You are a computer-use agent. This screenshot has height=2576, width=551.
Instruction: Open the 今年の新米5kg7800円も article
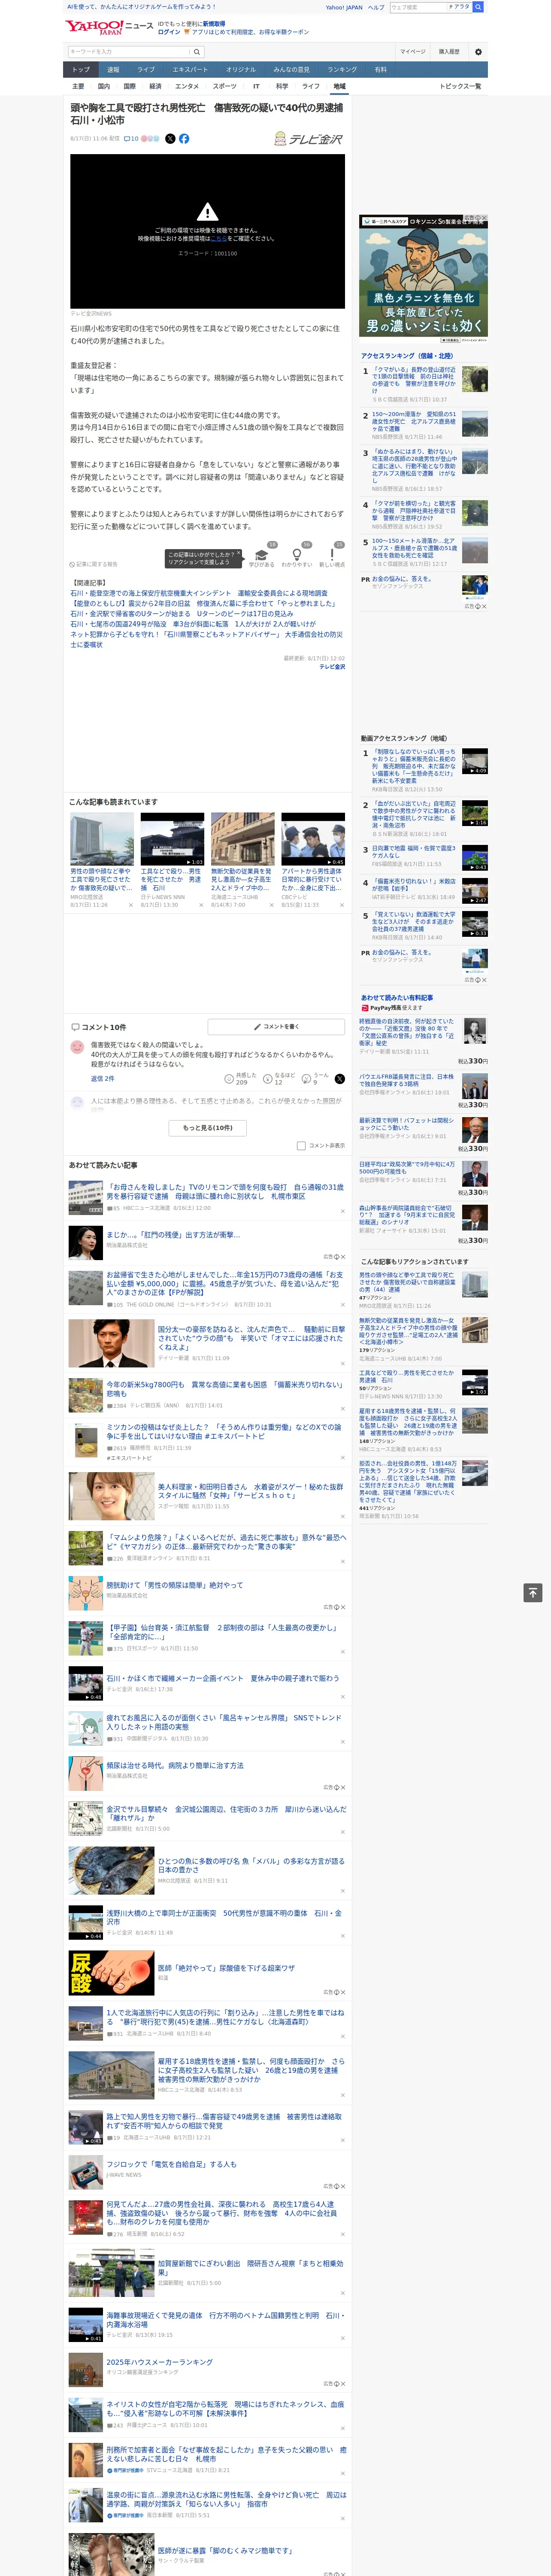point(224,1388)
